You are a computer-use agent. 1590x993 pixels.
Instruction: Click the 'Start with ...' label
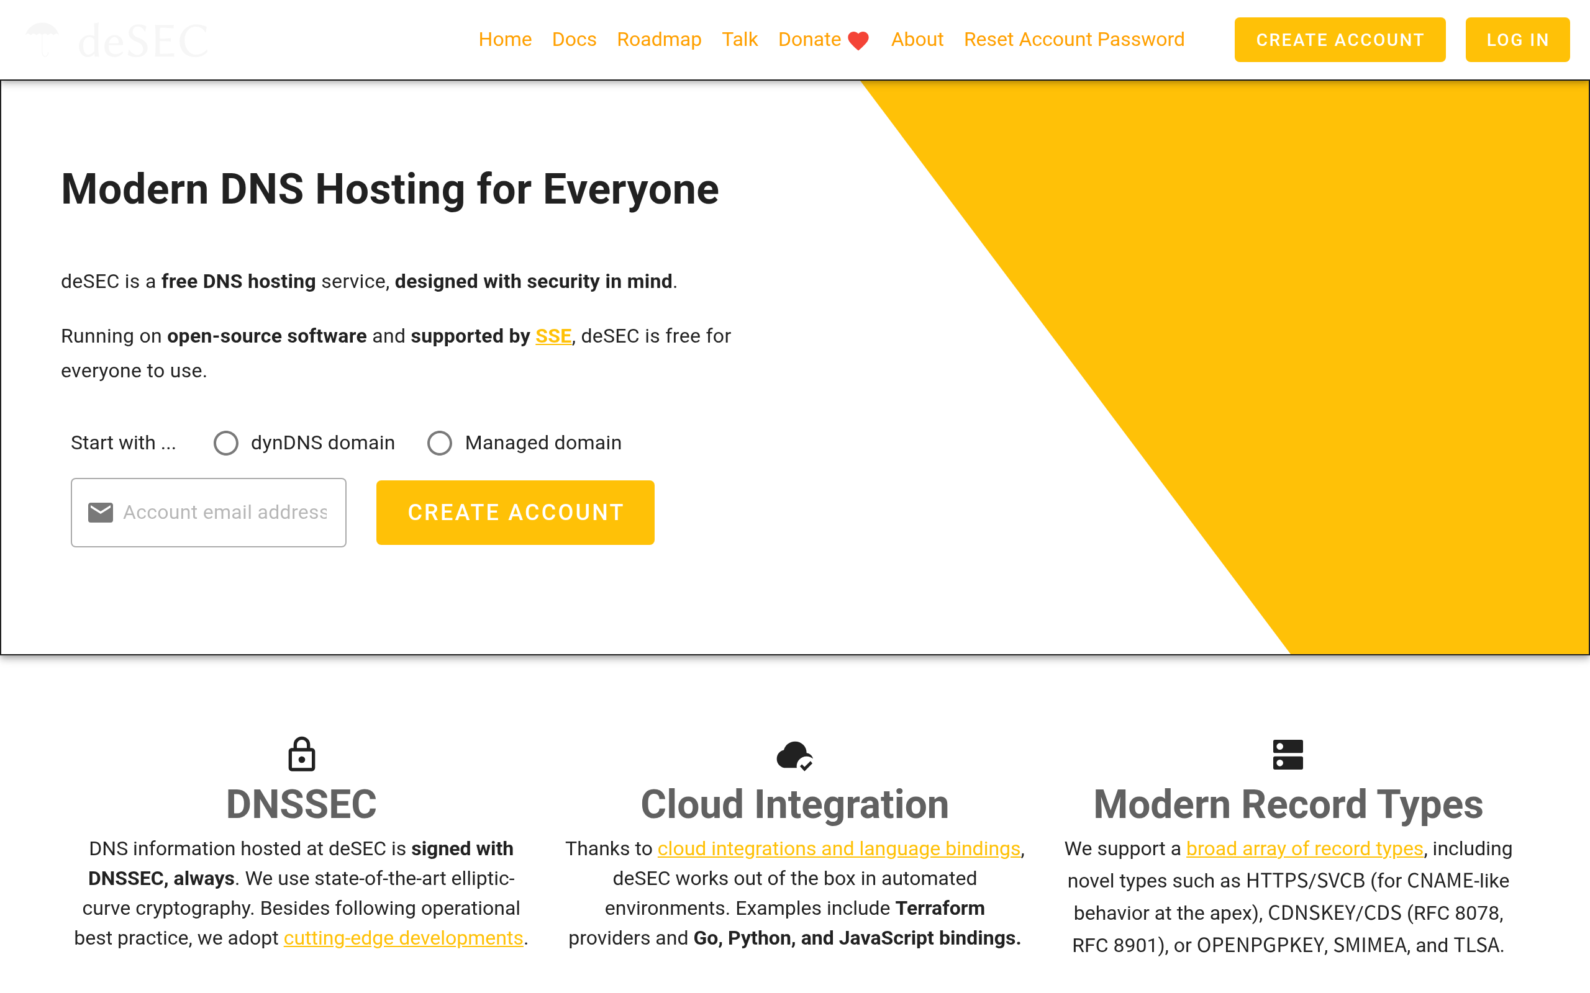click(124, 443)
